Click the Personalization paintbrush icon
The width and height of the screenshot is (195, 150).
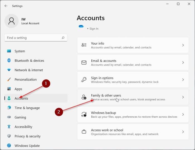(9, 79)
